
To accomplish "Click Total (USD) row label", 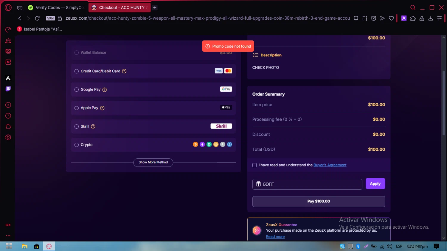I will pos(263,149).
